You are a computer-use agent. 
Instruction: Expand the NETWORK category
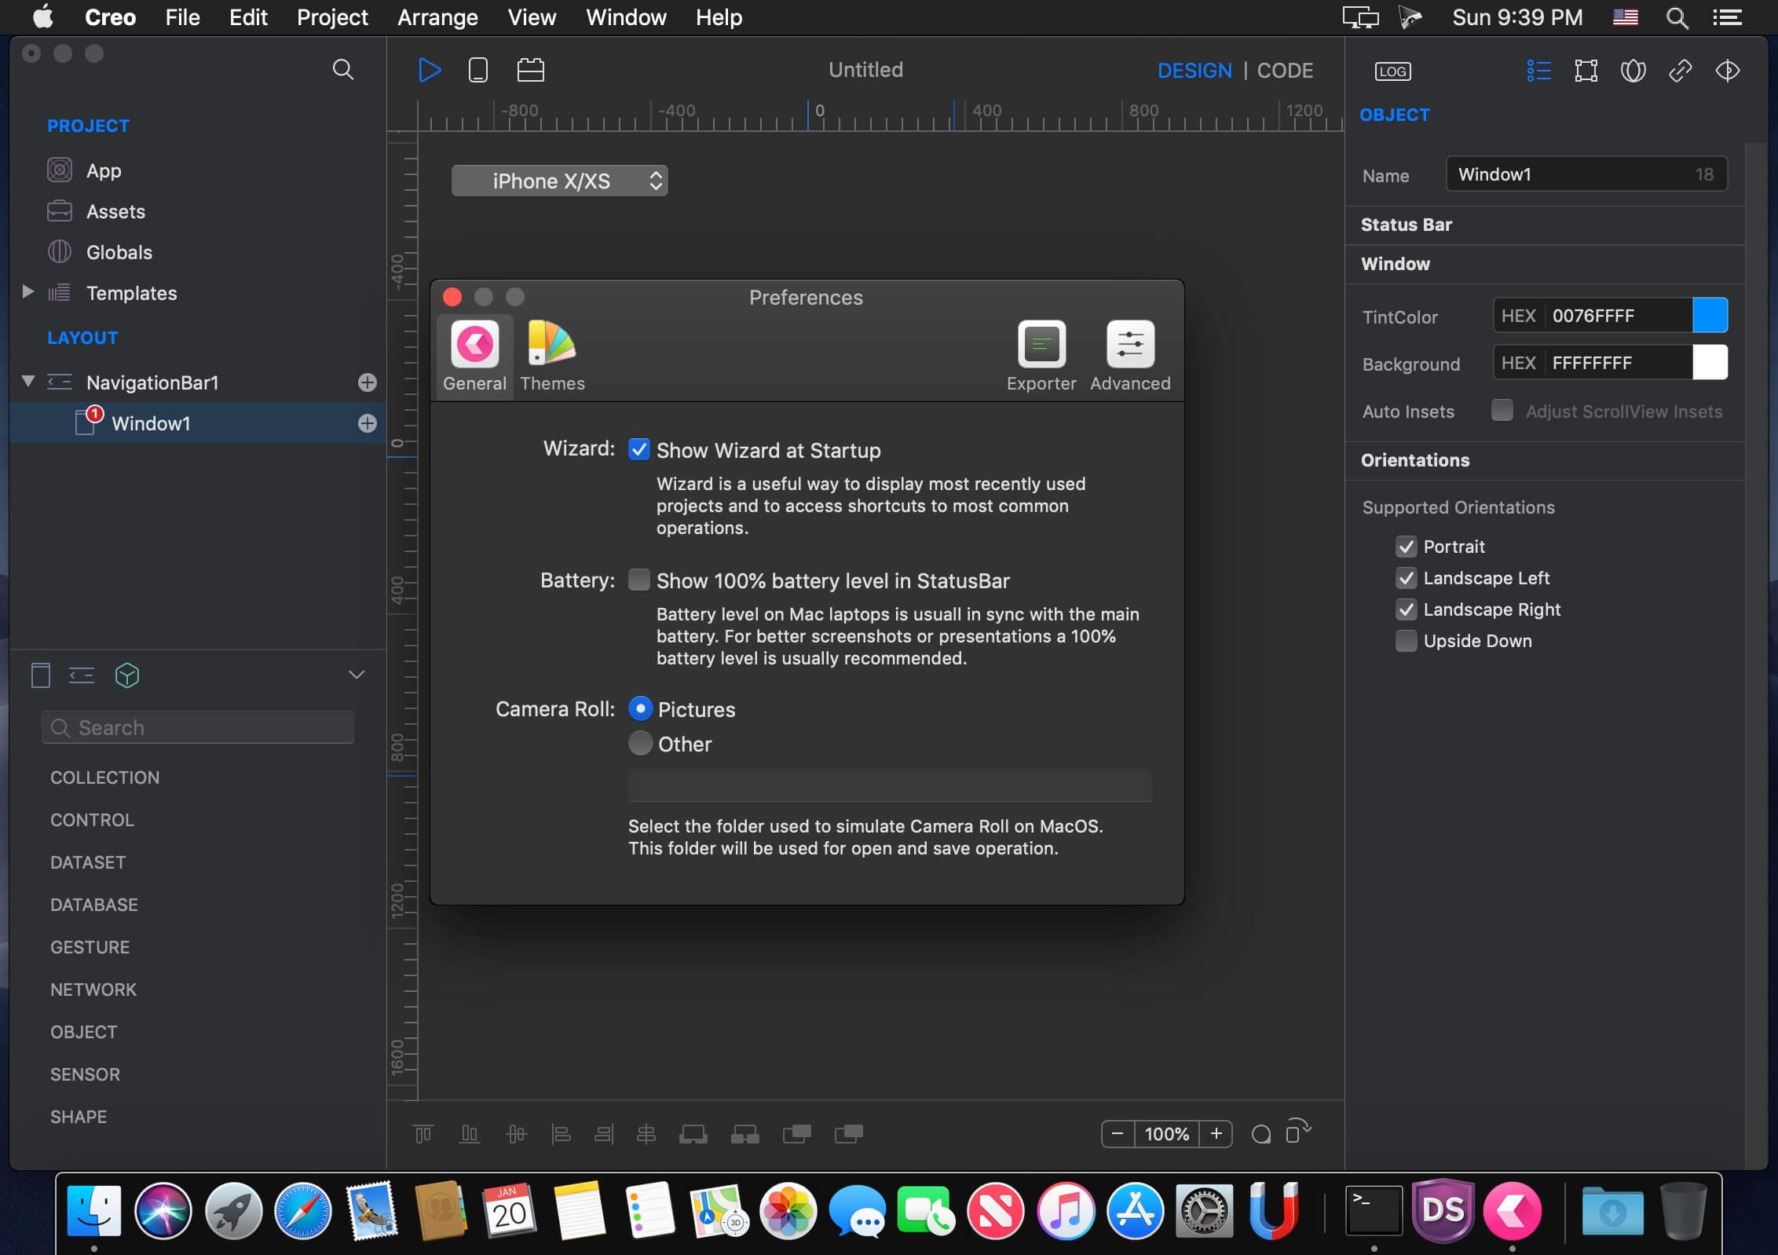tap(93, 990)
